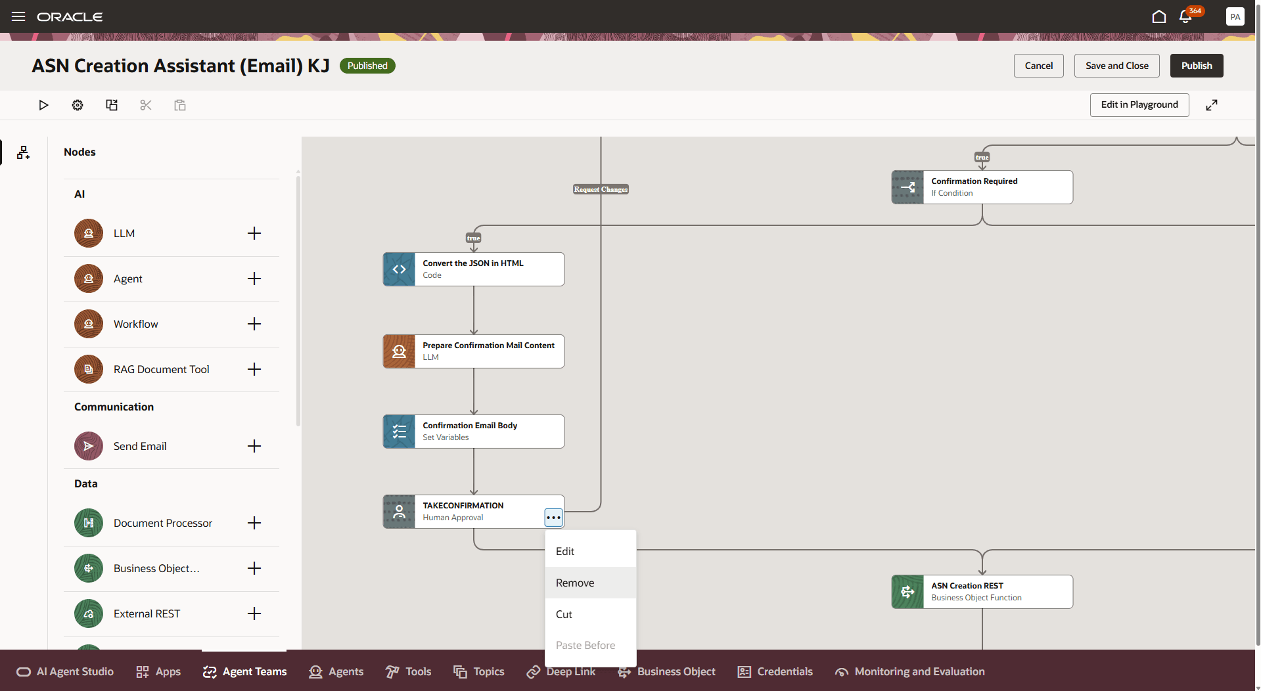Click the Agent node icon
The image size is (1261, 691).
click(89, 279)
